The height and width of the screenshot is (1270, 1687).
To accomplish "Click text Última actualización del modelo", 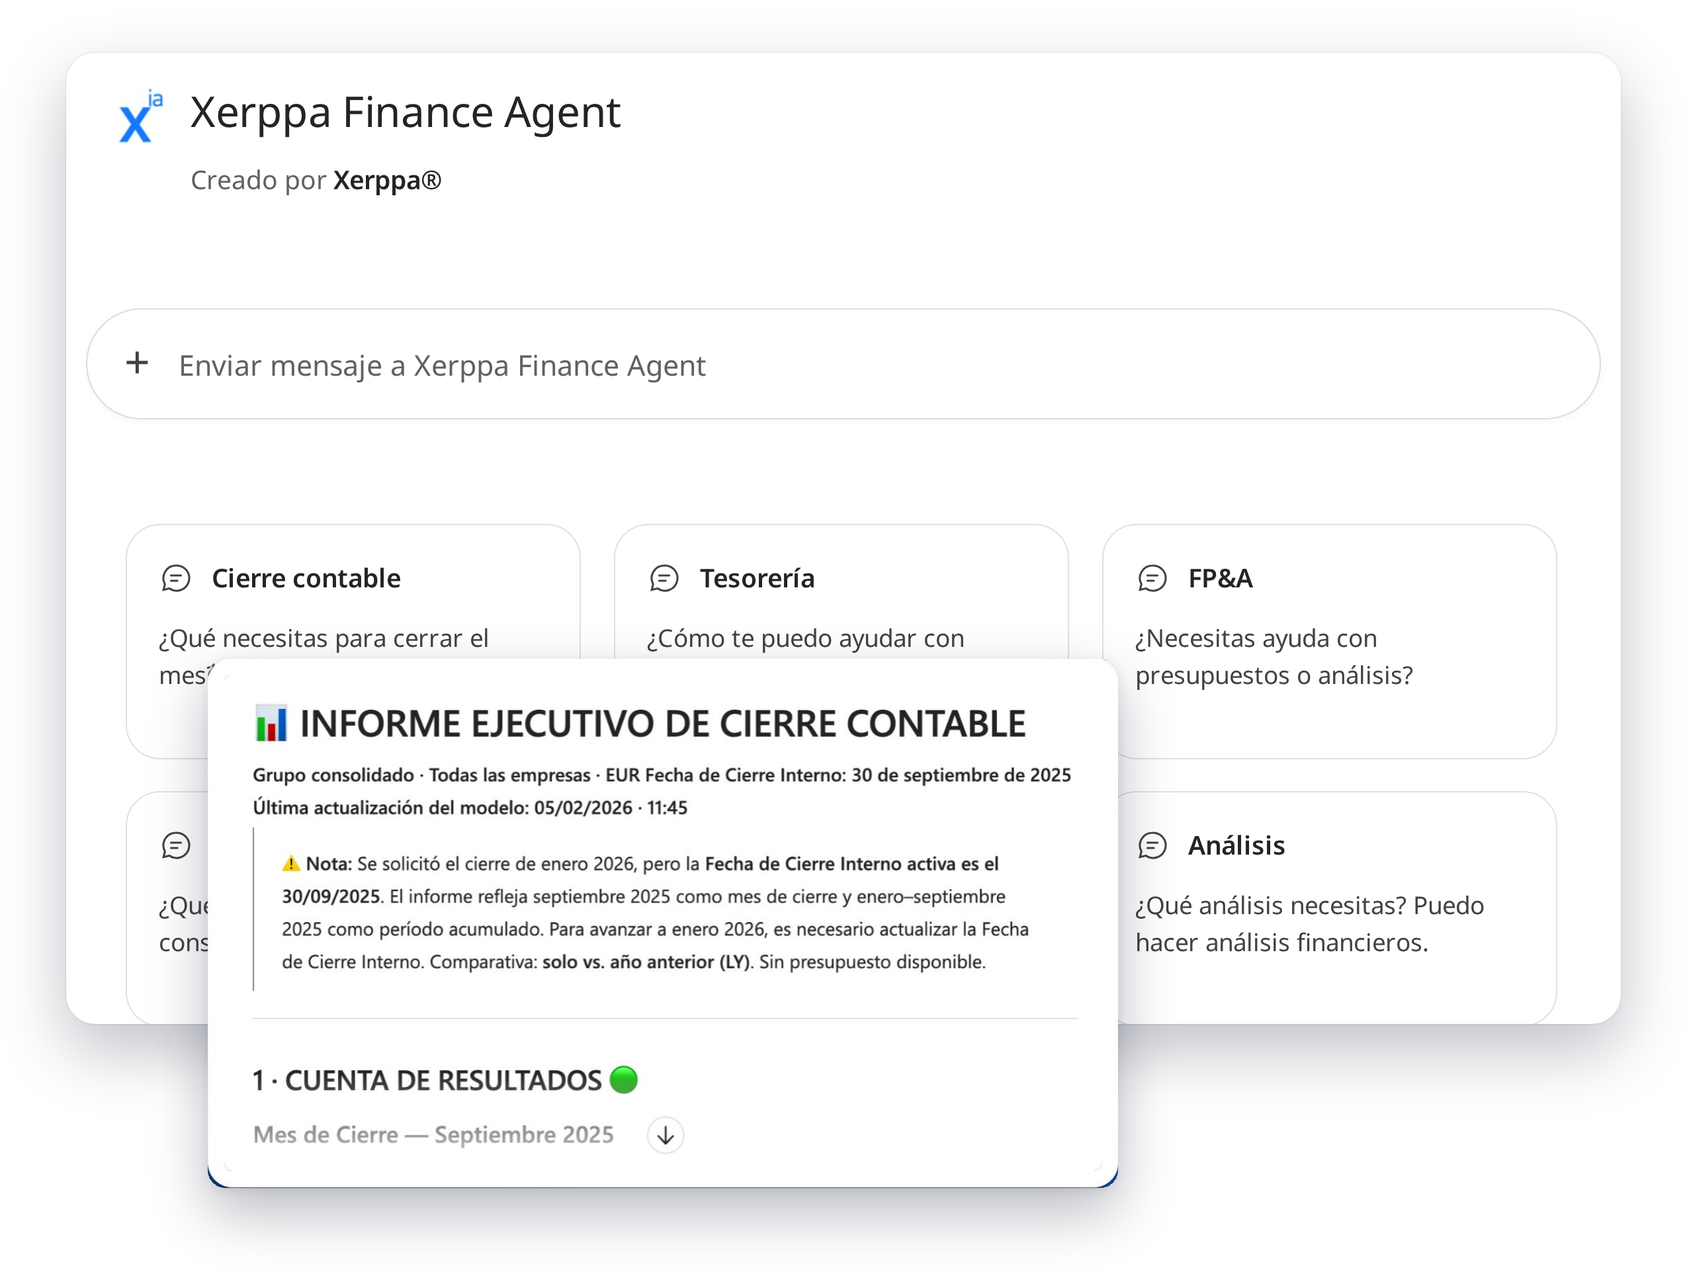I will pos(390,808).
